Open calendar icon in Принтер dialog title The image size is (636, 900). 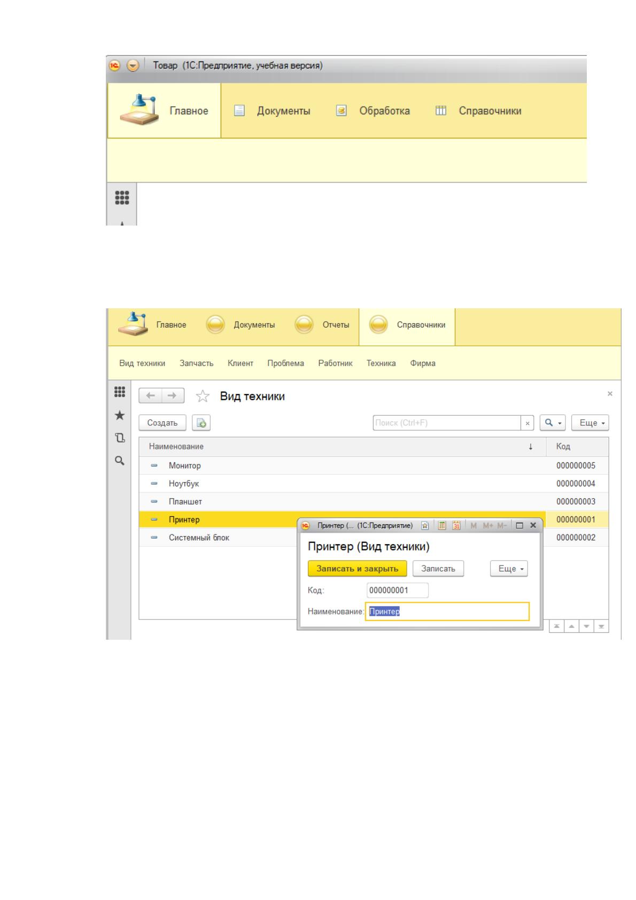pos(456,525)
